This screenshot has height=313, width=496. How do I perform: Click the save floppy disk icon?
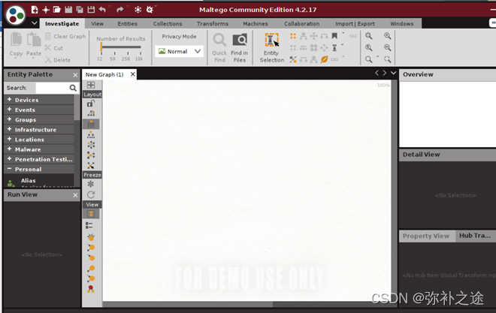click(x=68, y=10)
